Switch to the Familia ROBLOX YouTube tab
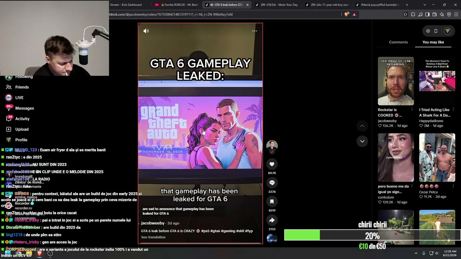Image resolution: width=461 pixels, height=259 pixels. click(x=176, y=5)
